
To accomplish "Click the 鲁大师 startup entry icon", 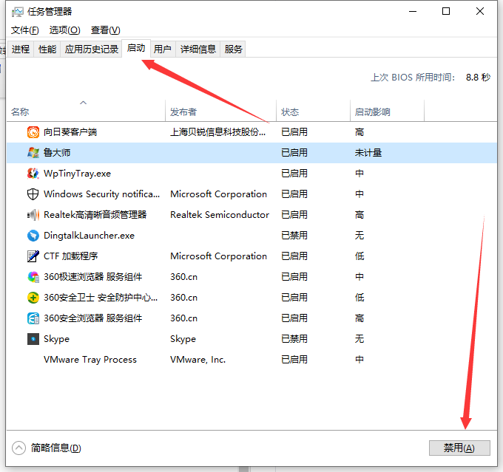I will (33, 153).
